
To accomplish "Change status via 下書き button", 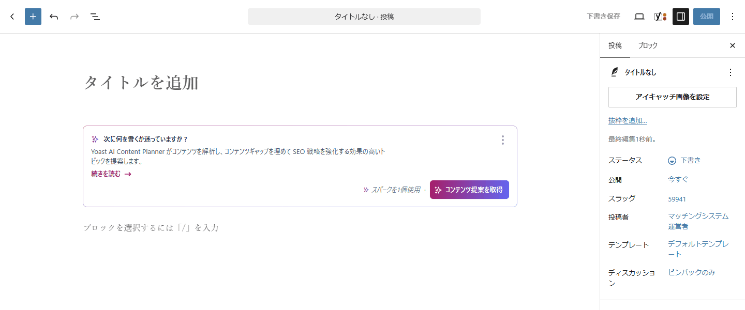I will coord(684,161).
